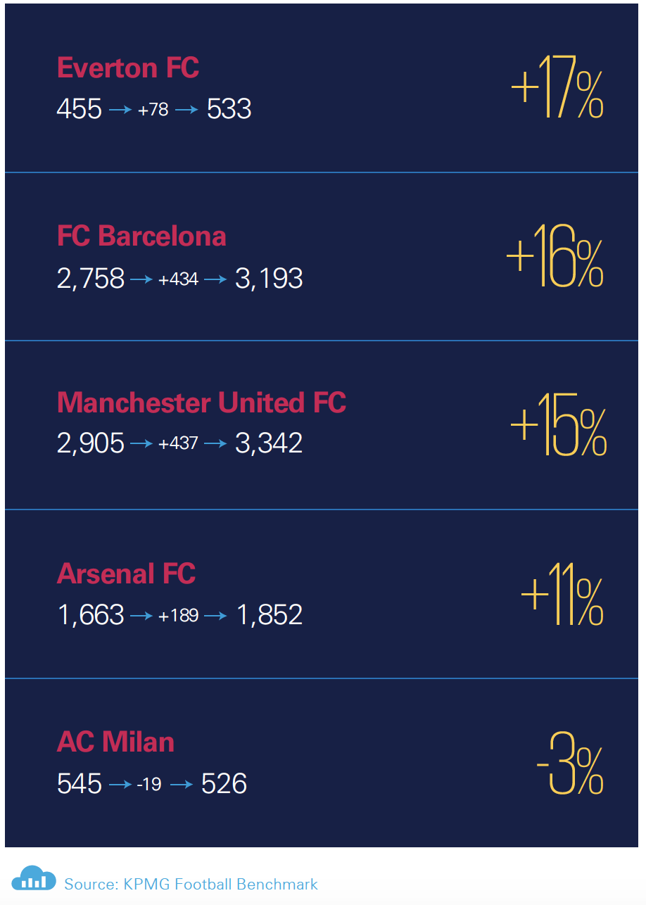The height and width of the screenshot is (905, 646).
Task: Click the +16% percentage for Barcelona
Action: click(555, 255)
